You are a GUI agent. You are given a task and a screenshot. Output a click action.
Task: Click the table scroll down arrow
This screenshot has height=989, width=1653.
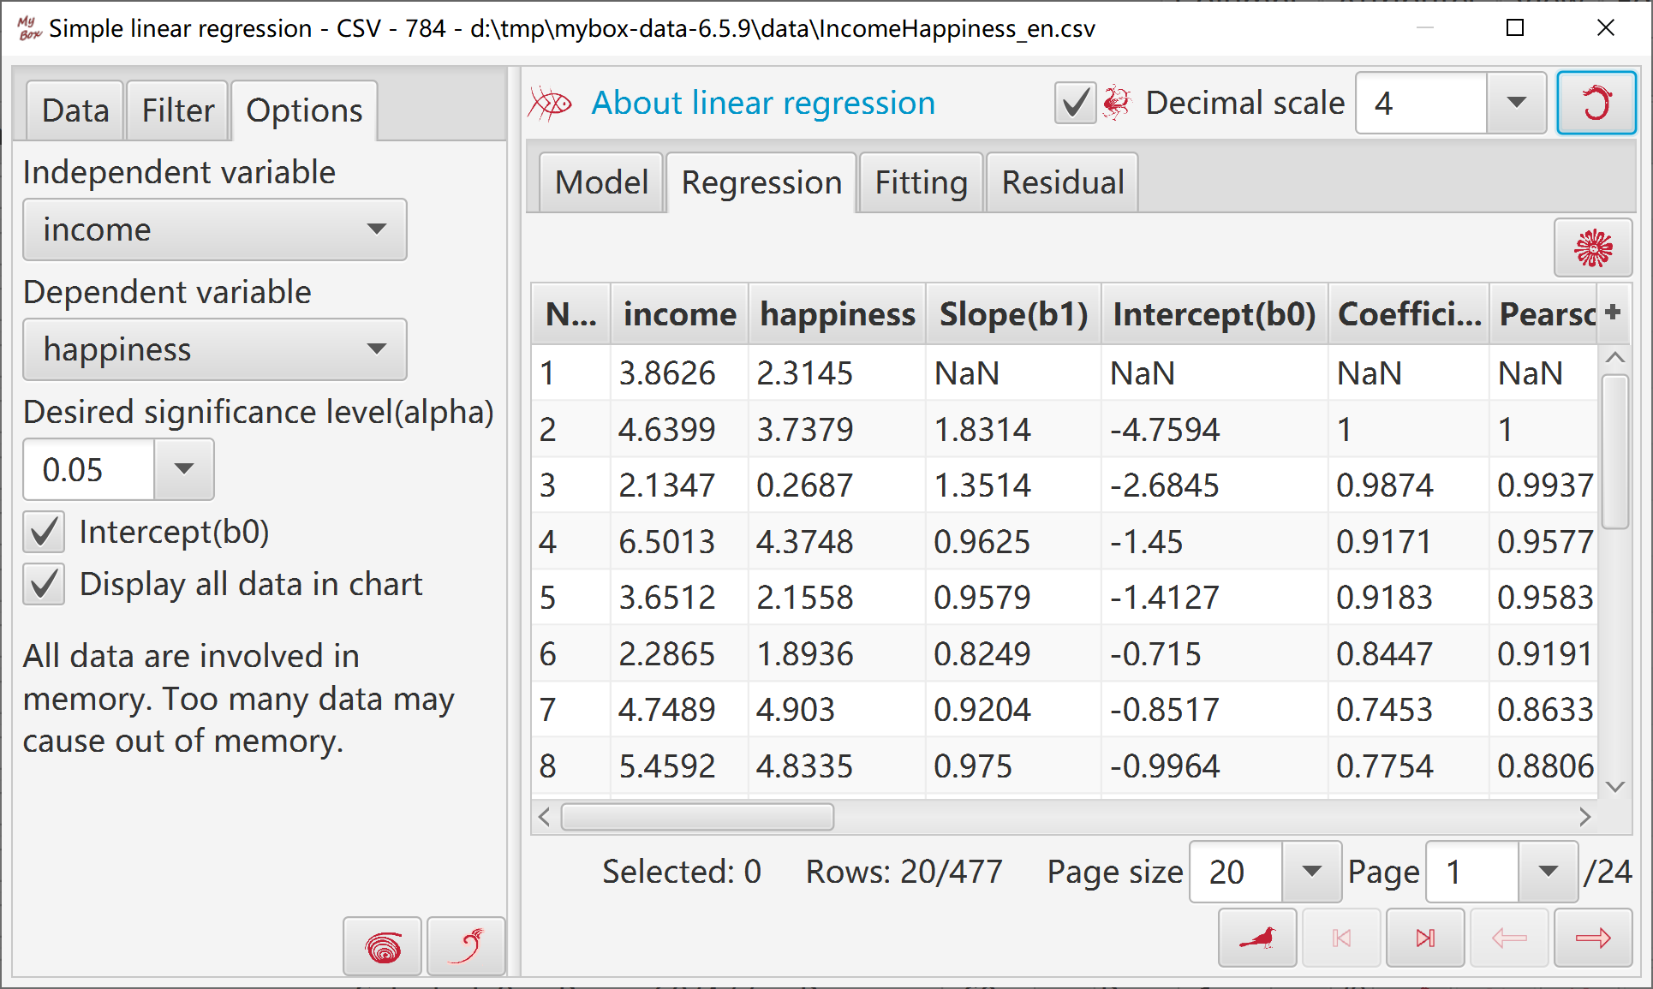[x=1614, y=786]
